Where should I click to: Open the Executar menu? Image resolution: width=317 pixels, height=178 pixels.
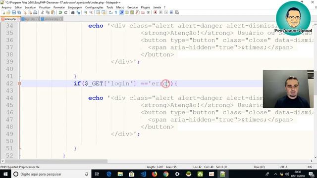tap(132, 7)
